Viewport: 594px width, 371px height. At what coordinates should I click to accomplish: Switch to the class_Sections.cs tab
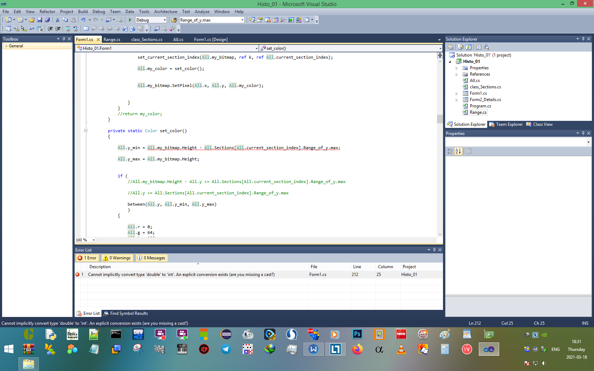pyautogui.click(x=147, y=40)
